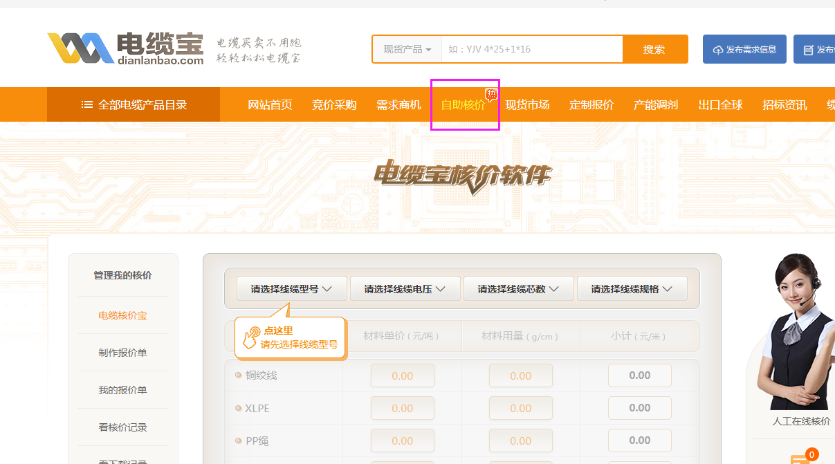Click the 铜绞线 unit price field
This screenshot has height=464, width=835.
point(402,375)
